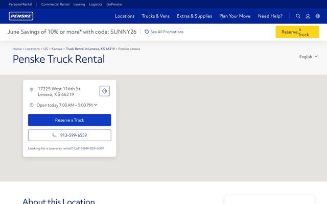
Task: Click the Penske logo
Action: (21, 16)
